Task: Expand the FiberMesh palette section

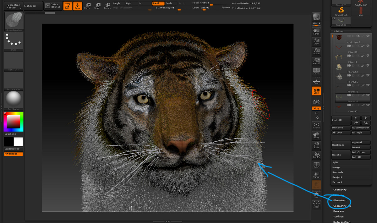Action: pos(340,200)
